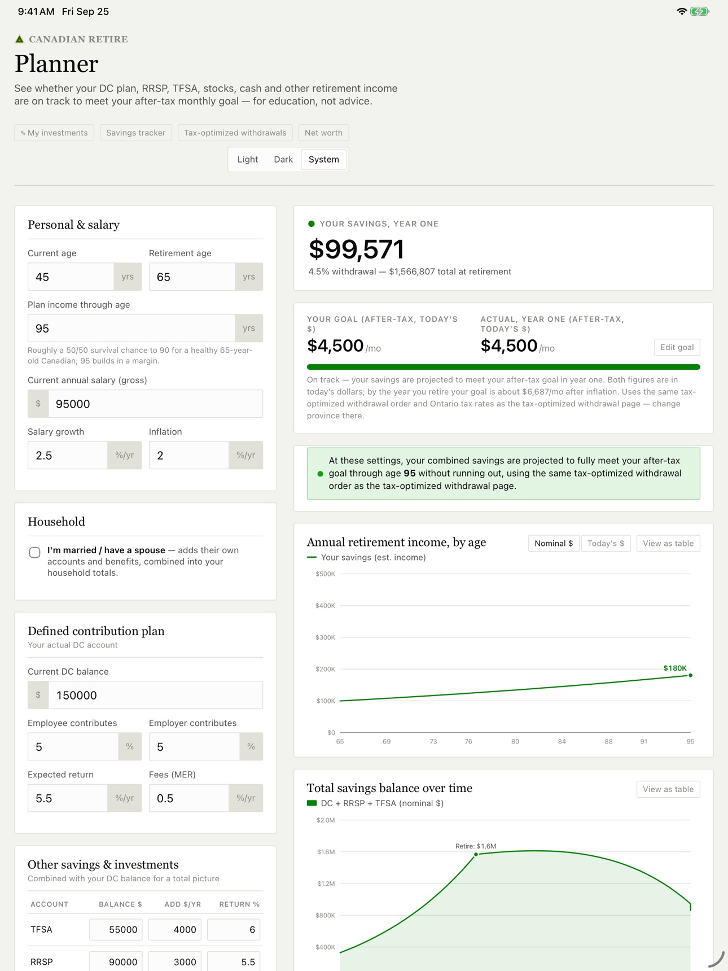Edit the TFSA balance value
Screen dimensions: 728x971
tap(116, 929)
